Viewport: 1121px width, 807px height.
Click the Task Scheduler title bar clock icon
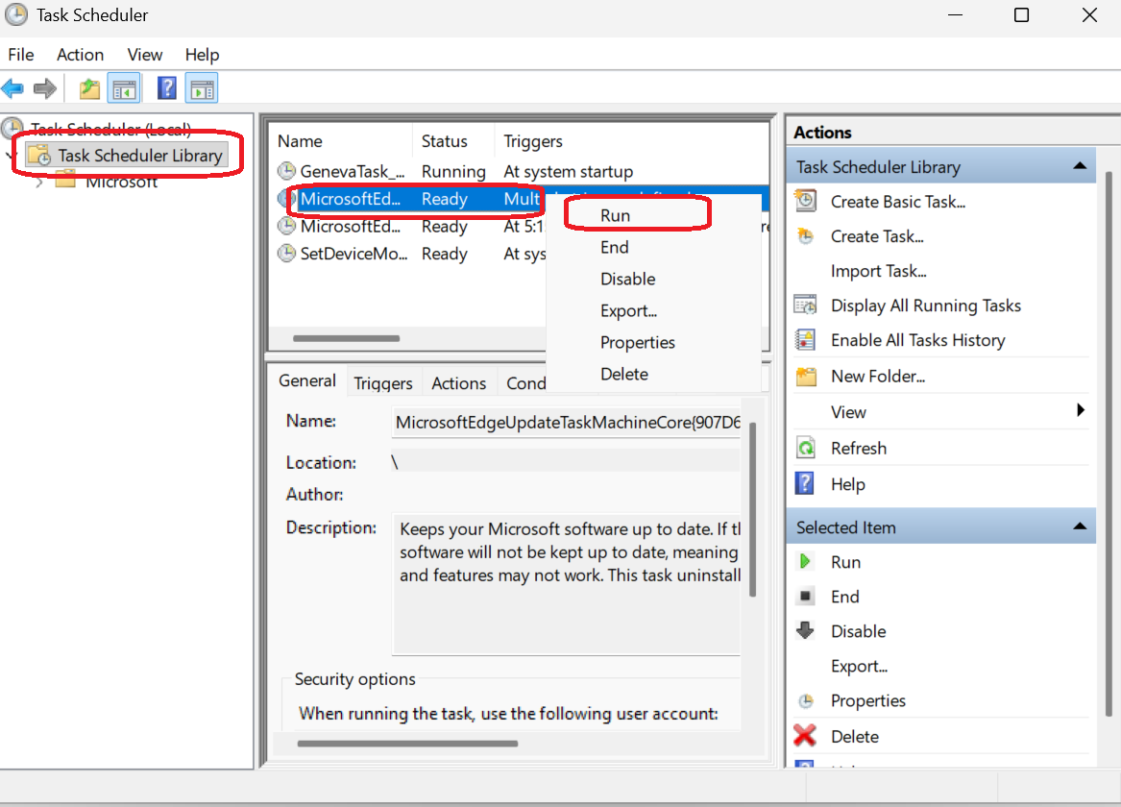15,15
